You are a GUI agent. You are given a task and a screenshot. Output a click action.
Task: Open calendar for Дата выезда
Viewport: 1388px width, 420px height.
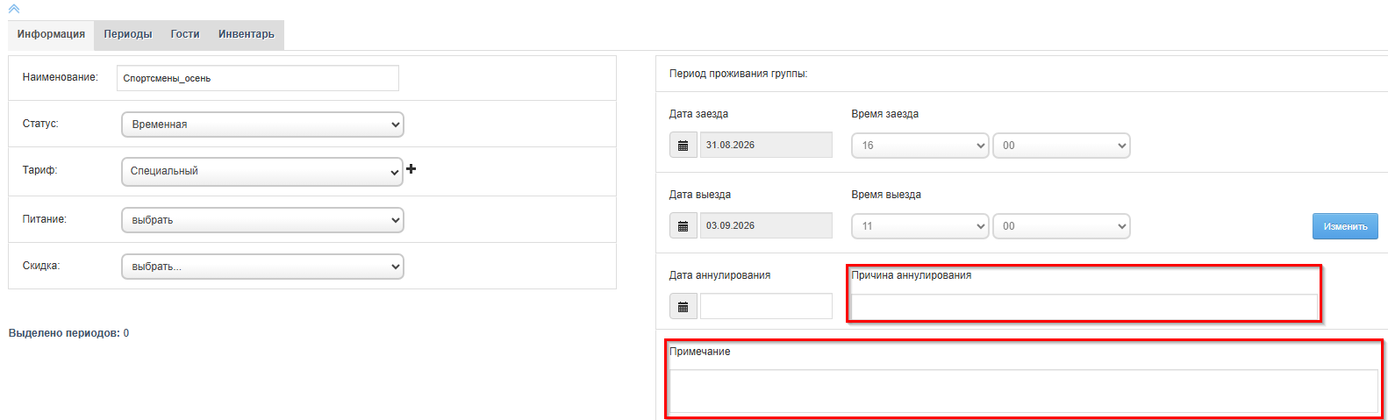683,226
